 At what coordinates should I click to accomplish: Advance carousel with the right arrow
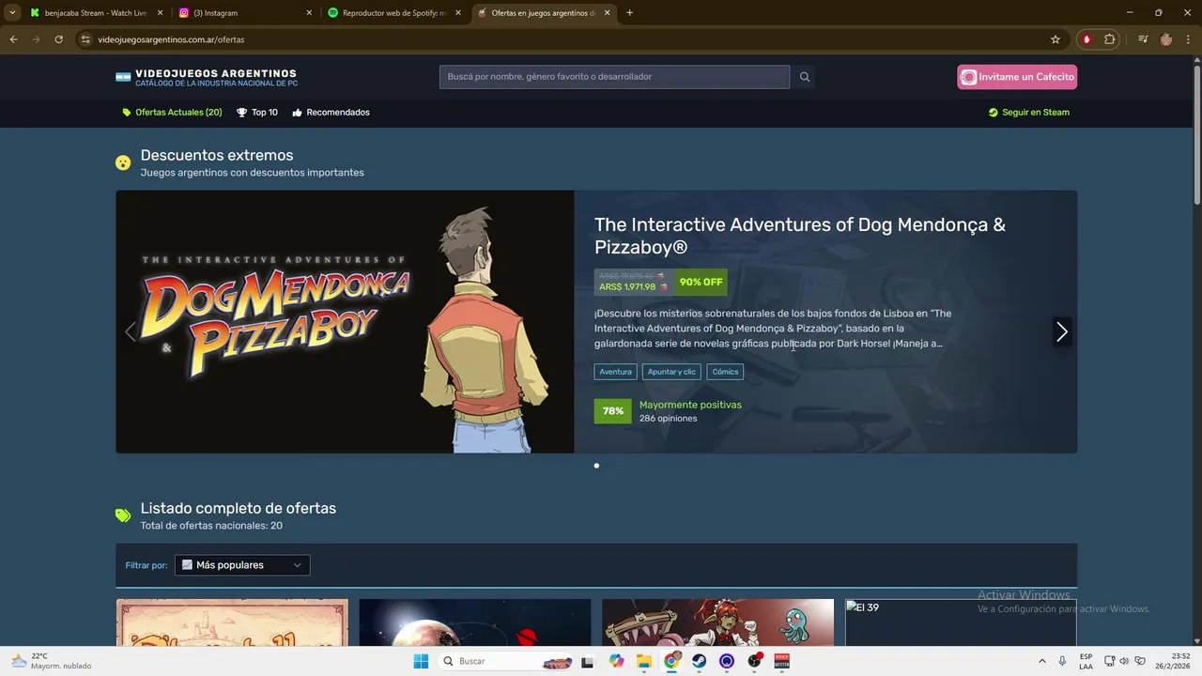[1062, 331]
